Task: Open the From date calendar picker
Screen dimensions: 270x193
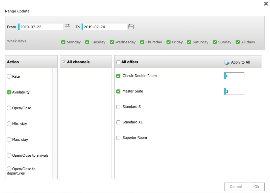Action: coord(67,27)
